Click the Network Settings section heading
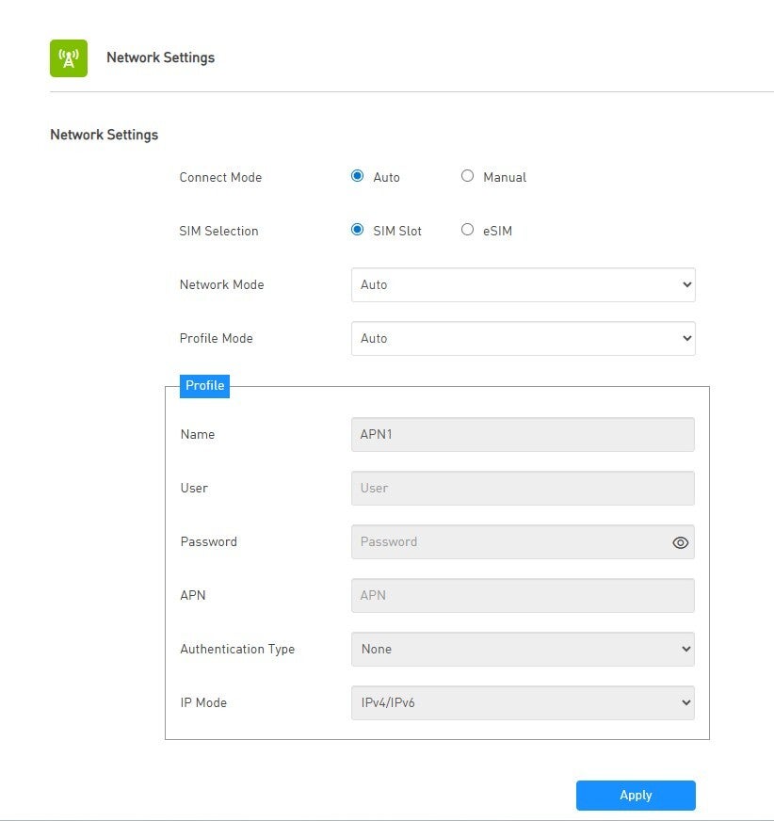Viewport: 774px width, 821px height. pyautogui.click(x=104, y=135)
